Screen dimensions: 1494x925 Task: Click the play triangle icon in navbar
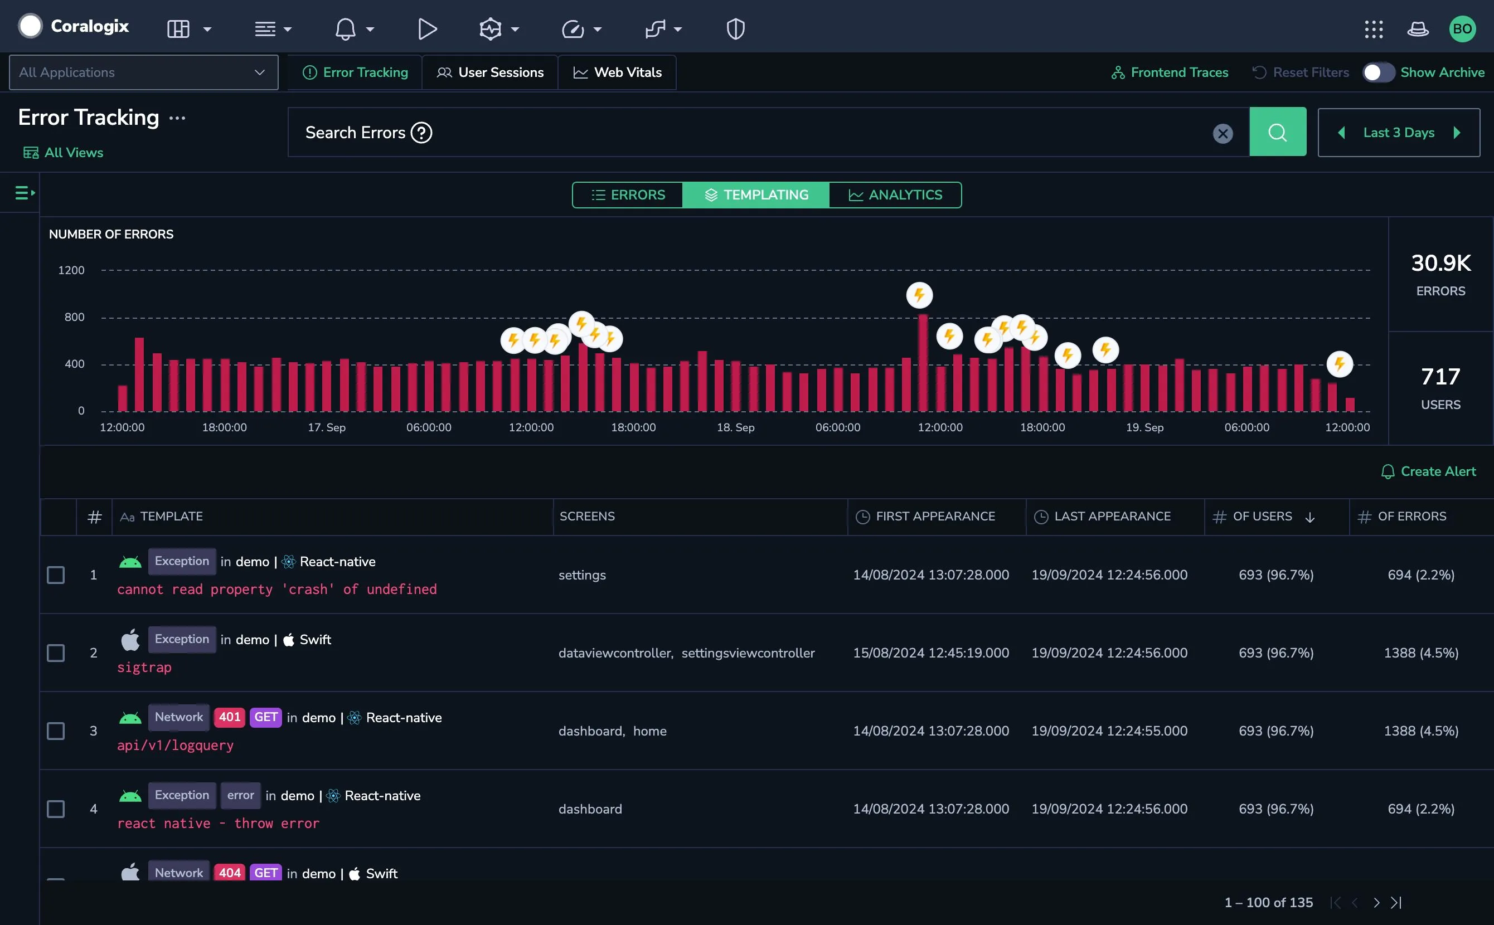[427, 29]
